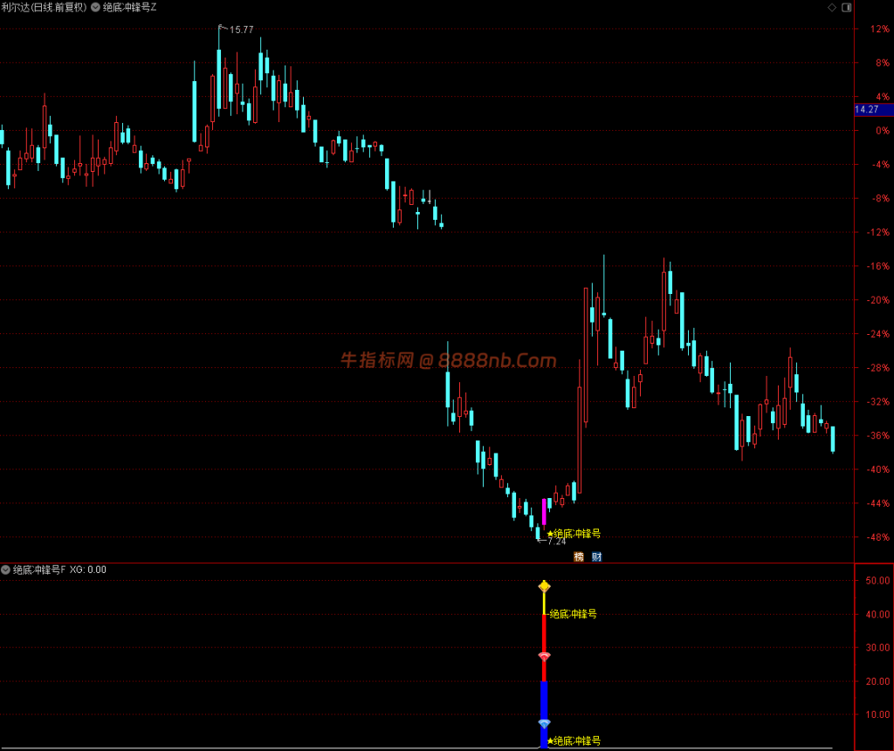Image resolution: width=894 pixels, height=751 pixels.
Task: Click the 50.00 label on indicator axis
Action: click(x=877, y=581)
